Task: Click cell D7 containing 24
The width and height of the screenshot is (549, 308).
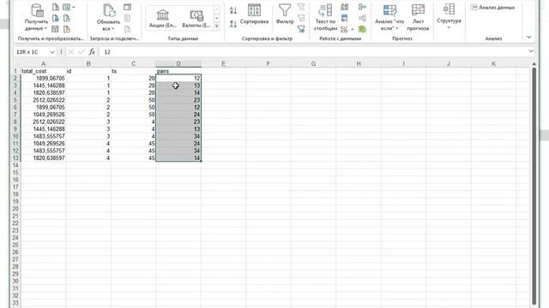Action: (x=178, y=115)
